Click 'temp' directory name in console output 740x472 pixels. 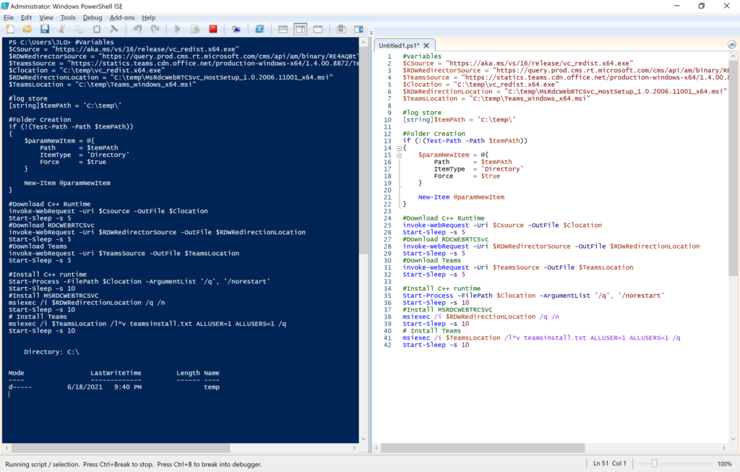pyautogui.click(x=212, y=387)
